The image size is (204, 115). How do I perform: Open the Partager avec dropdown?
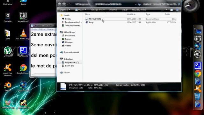(x=98, y=10)
